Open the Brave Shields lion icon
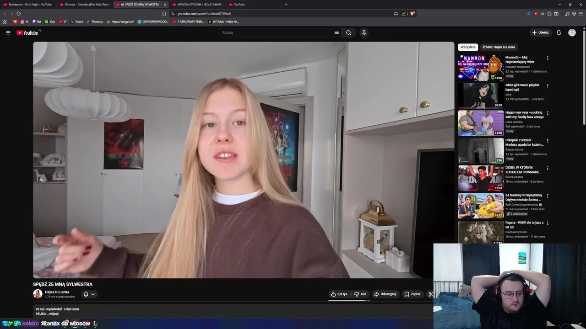The width and height of the screenshot is (586, 329). click(x=412, y=14)
